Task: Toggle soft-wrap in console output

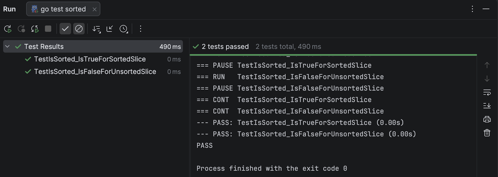Action: click(487, 92)
